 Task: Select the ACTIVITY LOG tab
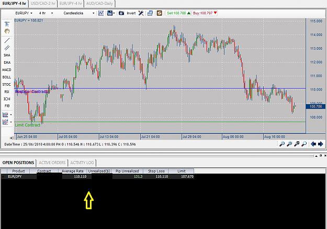82,163
